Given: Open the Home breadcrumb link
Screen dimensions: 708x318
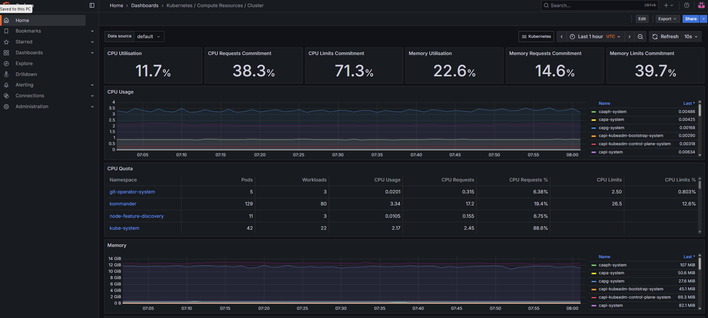Looking at the screenshot, I should tap(116, 6).
